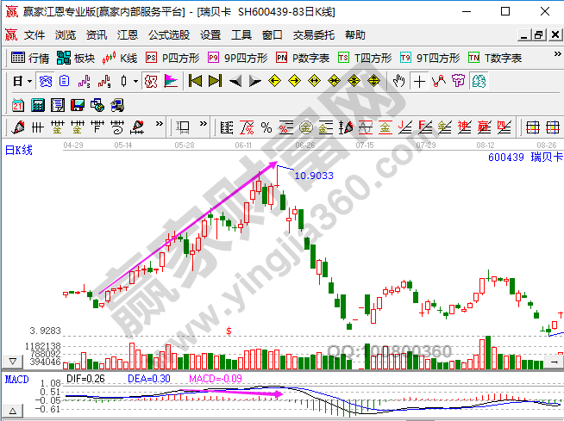The height and width of the screenshot is (421, 564).
Task: Select the hand pan tool
Action: tap(398, 81)
